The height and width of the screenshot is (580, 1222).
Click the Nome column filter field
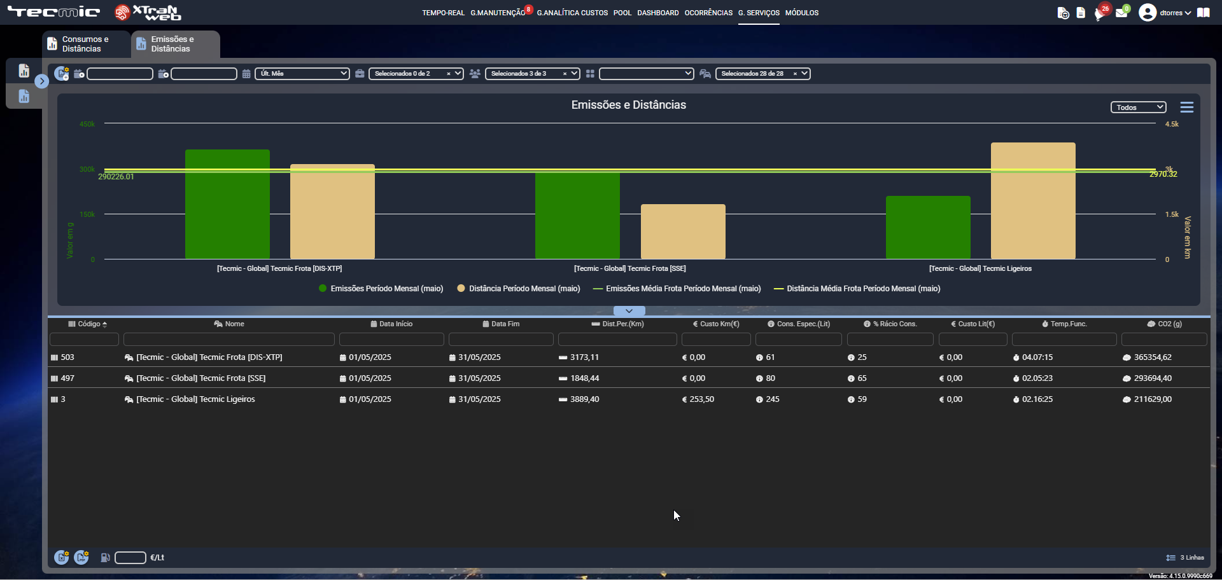(229, 340)
